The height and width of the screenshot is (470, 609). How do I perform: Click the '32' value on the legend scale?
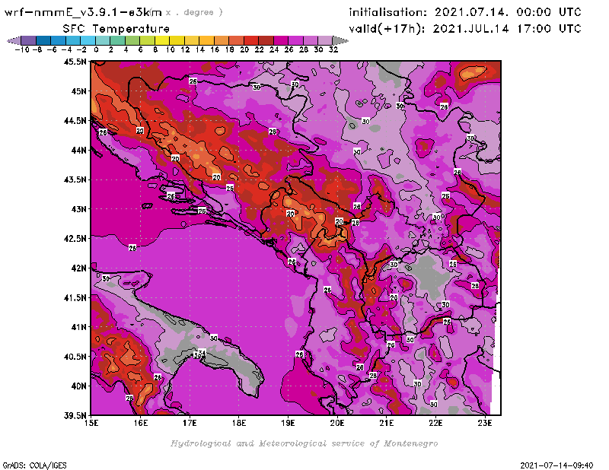[x=333, y=49]
